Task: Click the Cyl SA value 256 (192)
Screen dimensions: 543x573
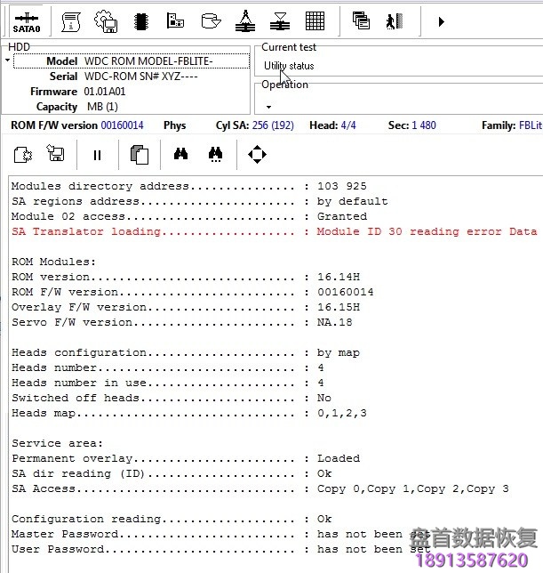Action: (273, 125)
